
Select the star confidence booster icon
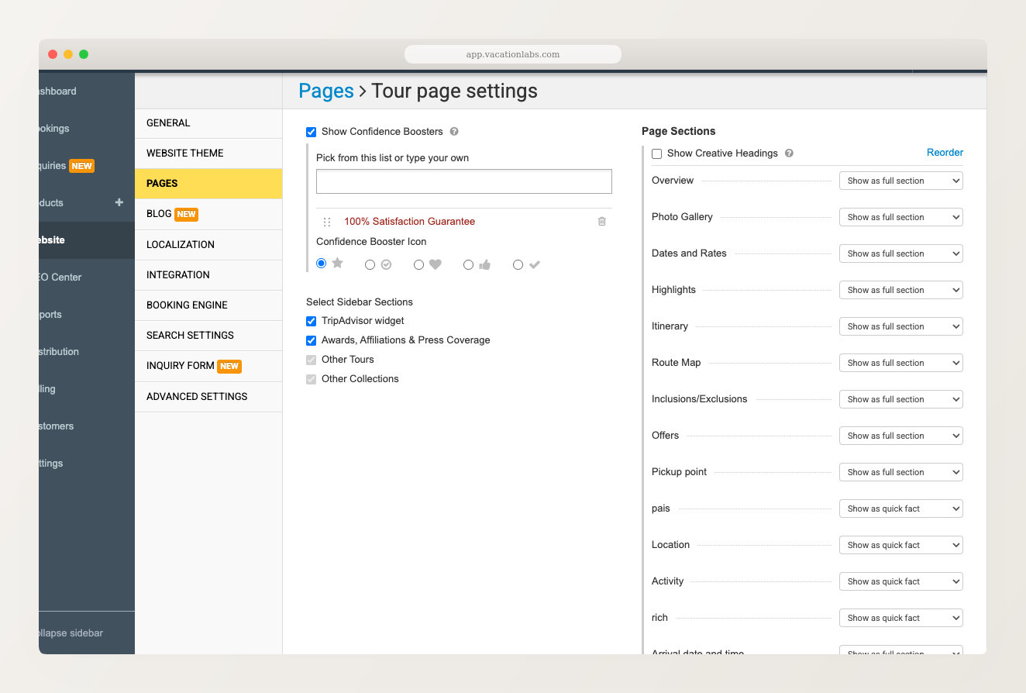321,263
